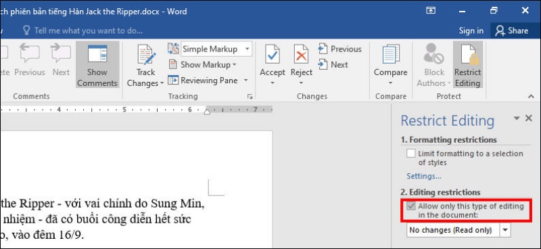Open the formatting Settings link
Image resolution: width=541 pixels, height=249 pixels.
pos(424,176)
